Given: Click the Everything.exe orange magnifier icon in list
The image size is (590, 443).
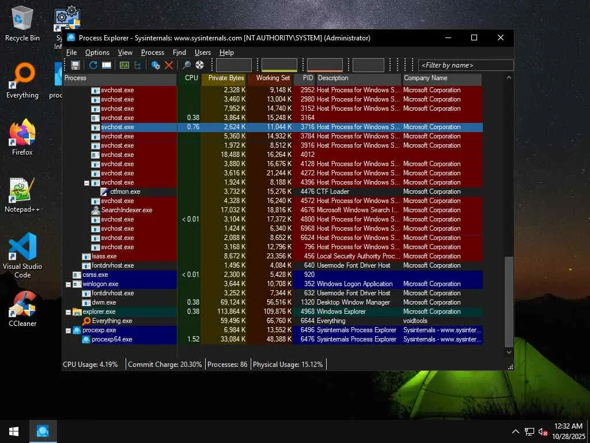Looking at the screenshot, I should [x=86, y=321].
